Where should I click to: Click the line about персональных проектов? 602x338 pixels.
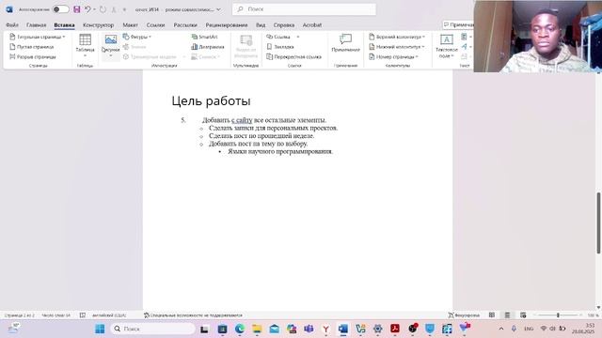click(274, 128)
